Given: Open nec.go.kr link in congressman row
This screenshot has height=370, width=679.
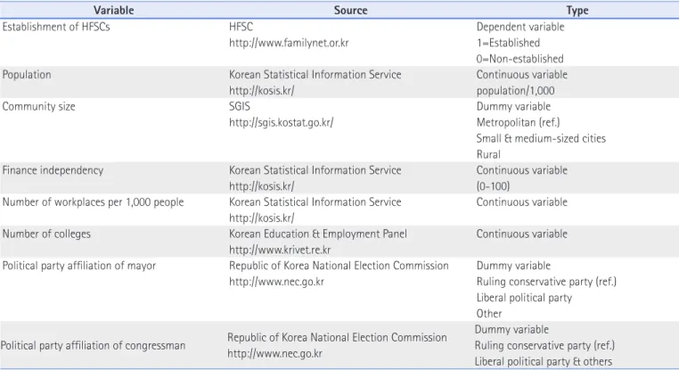Looking at the screenshot, I should (x=274, y=354).
